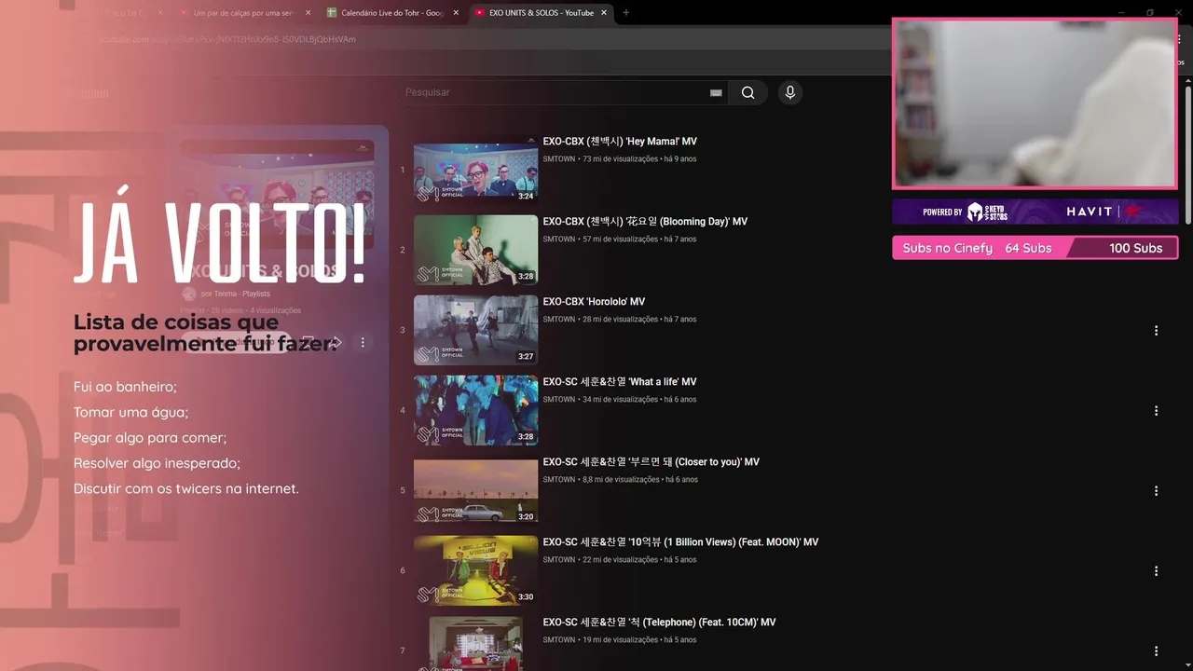Click '57 mi de visualizações' text

pyautogui.click(x=620, y=240)
